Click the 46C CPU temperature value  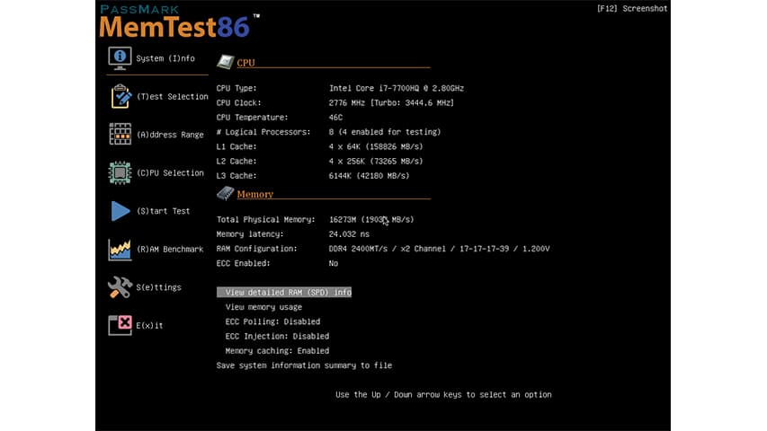(x=335, y=118)
